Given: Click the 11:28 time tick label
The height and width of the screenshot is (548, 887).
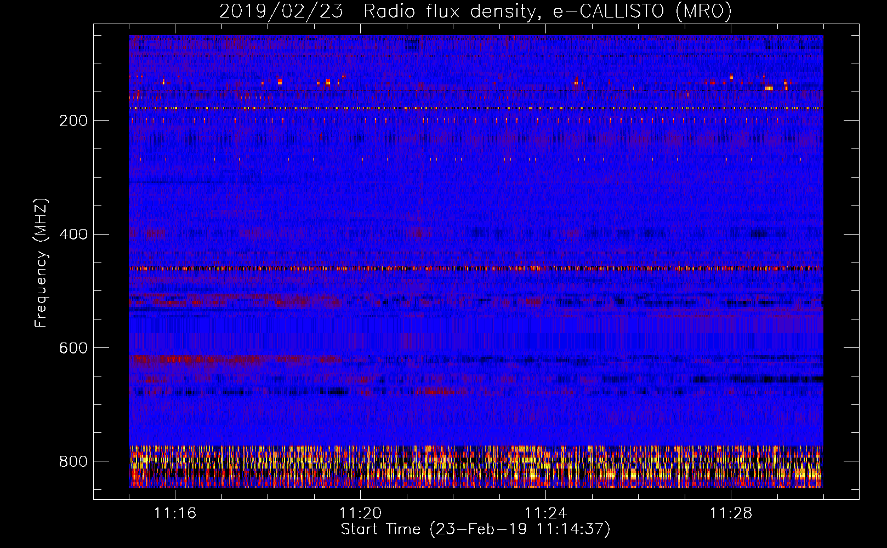Looking at the screenshot, I should pyautogui.click(x=731, y=513).
